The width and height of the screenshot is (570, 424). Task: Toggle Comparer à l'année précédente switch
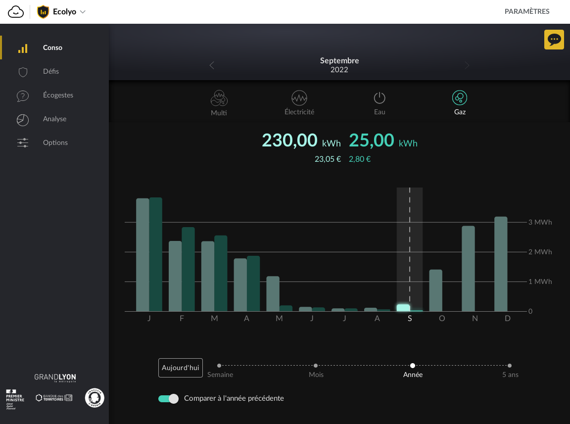(168, 399)
